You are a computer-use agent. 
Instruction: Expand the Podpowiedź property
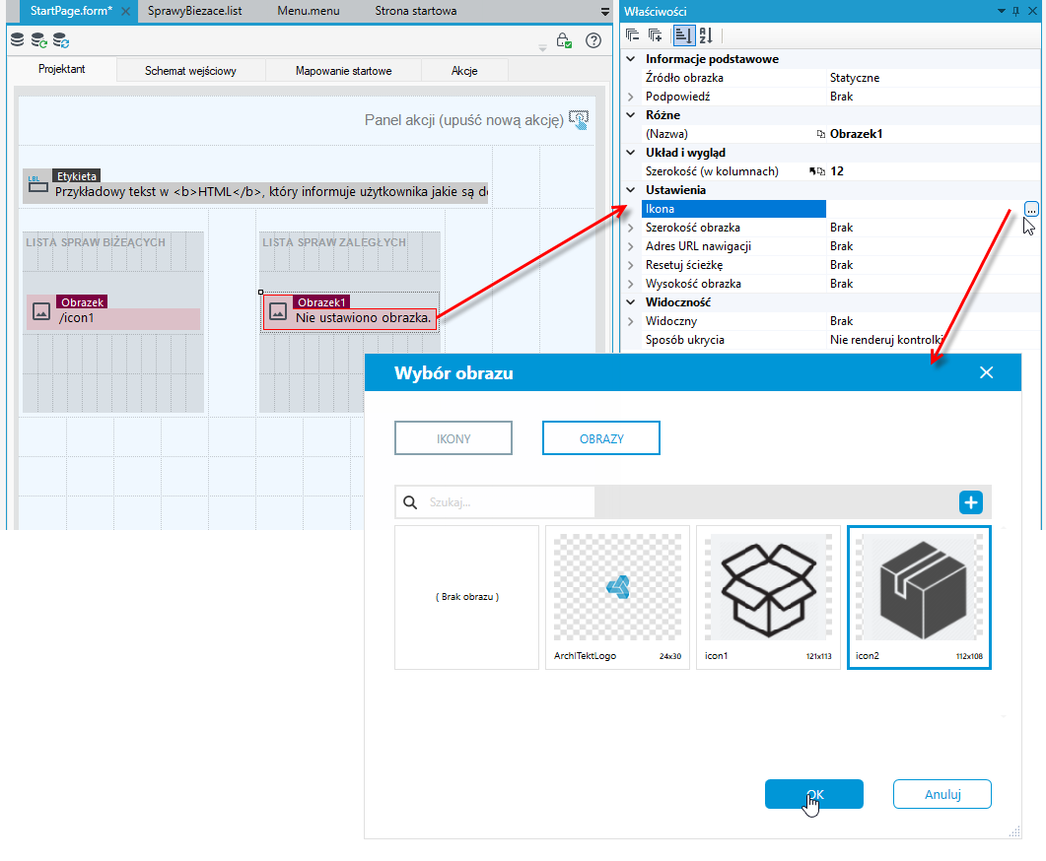pyautogui.click(x=630, y=97)
